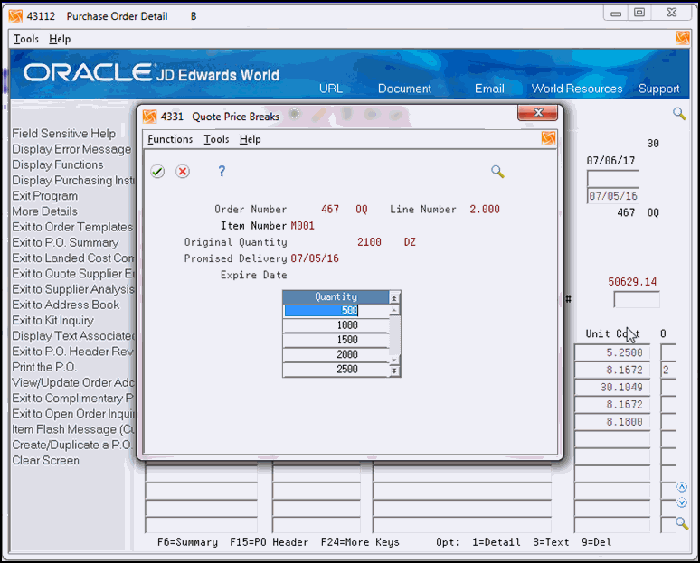Open help with the blue question mark

click(x=222, y=171)
